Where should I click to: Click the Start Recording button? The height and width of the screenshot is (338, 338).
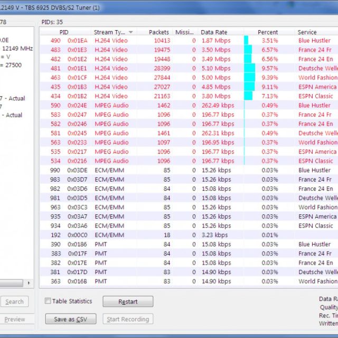tap(128, 319)
